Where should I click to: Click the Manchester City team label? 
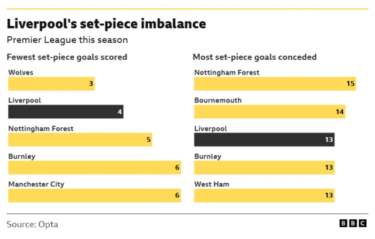(36, 184)
